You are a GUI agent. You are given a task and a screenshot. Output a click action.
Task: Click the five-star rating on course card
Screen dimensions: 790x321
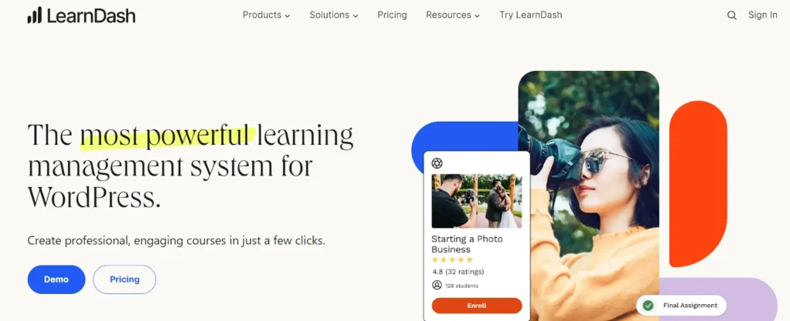click(452, 259)
